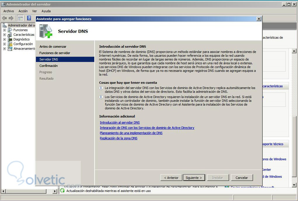298x201 pixels.
Task: Open the Archivo menu
Action: 8,11
